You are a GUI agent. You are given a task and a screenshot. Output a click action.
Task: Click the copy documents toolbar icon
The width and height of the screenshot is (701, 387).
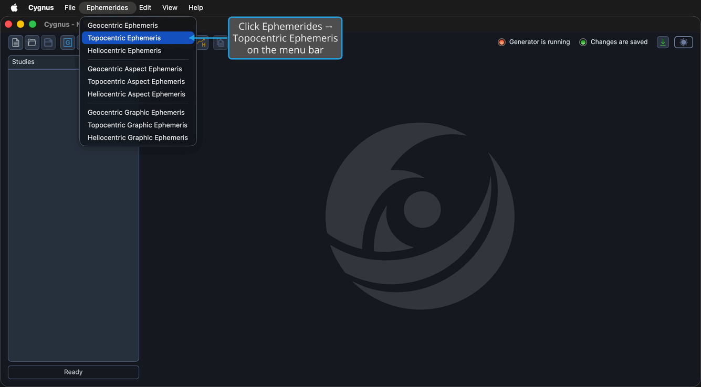(x=220, y=42)
